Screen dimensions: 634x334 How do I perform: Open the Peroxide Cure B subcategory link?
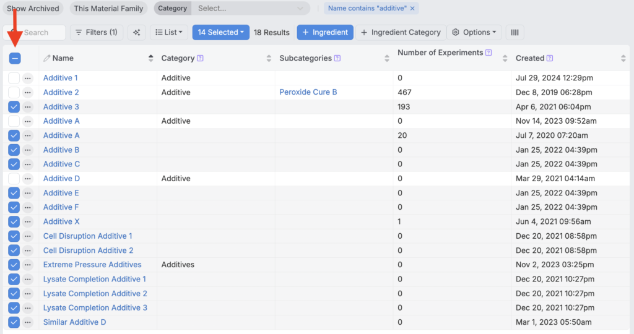click(308, 92)
